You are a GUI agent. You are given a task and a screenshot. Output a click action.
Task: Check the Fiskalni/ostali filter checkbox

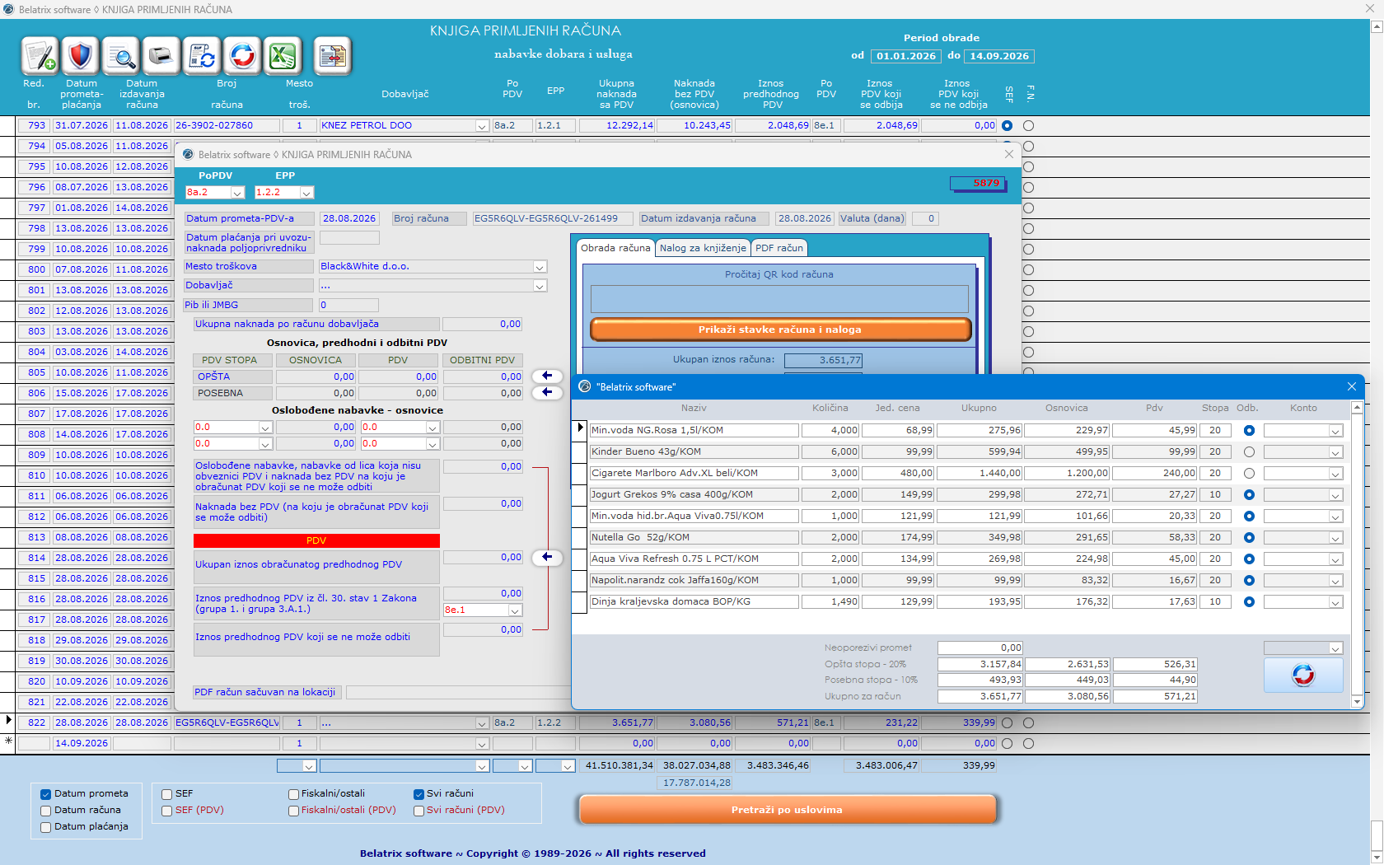[x=293, y=794]
